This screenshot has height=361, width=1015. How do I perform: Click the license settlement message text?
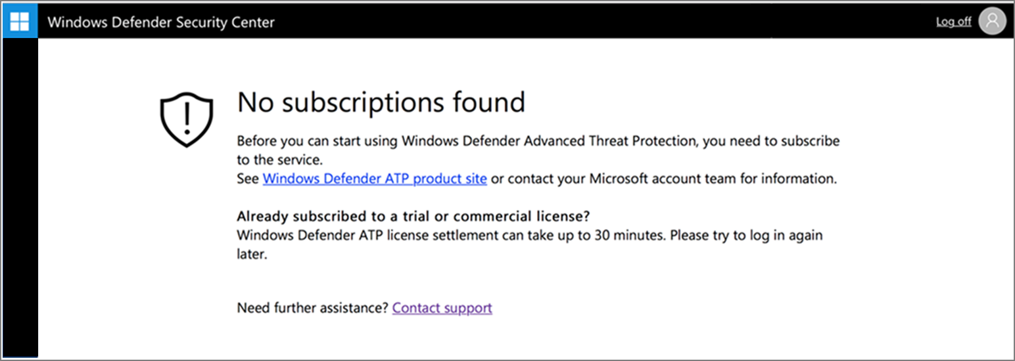click(x=421, y=235)
